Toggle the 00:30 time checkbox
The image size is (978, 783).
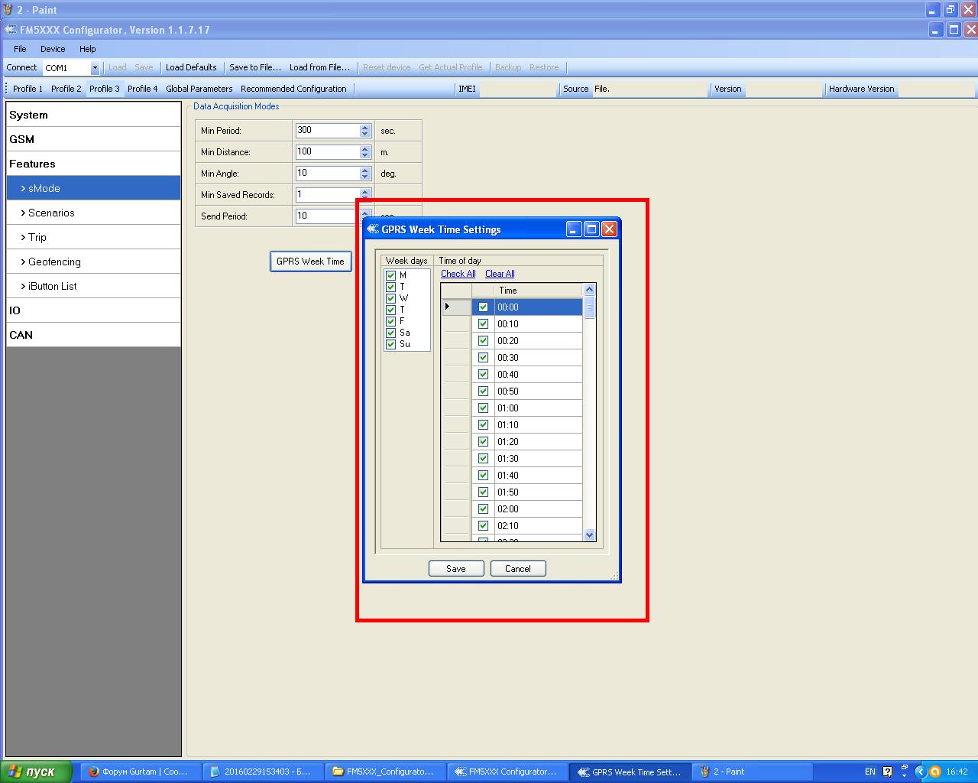tap(483, 357)
